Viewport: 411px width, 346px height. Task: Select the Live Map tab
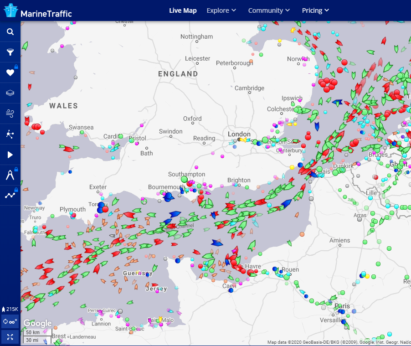click(x=183, y=10)
